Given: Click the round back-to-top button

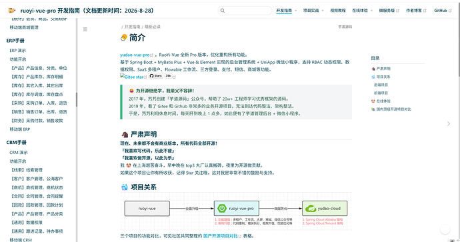Looking at the screenshot, I should click(445, 229).
